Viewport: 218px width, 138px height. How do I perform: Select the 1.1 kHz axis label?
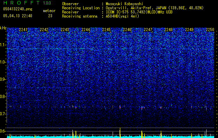pos(3,45)
